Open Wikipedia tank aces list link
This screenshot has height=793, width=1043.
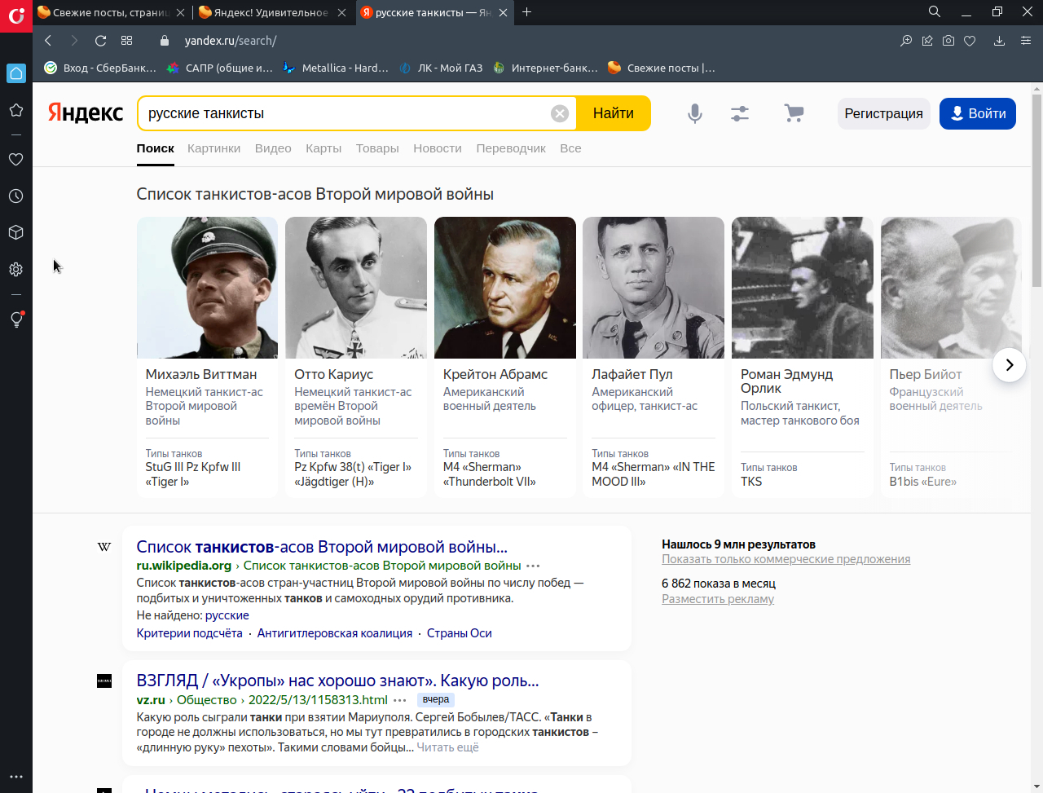(x=322, y=547)
